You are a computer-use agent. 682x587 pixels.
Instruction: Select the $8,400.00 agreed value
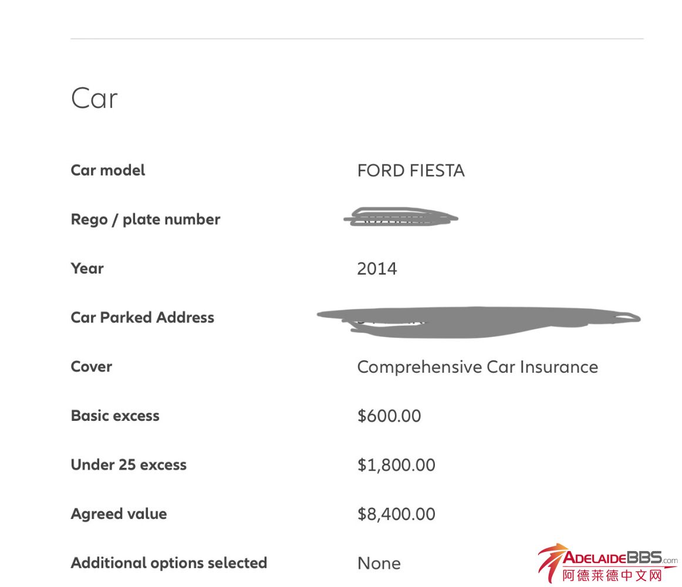(396, 514)
